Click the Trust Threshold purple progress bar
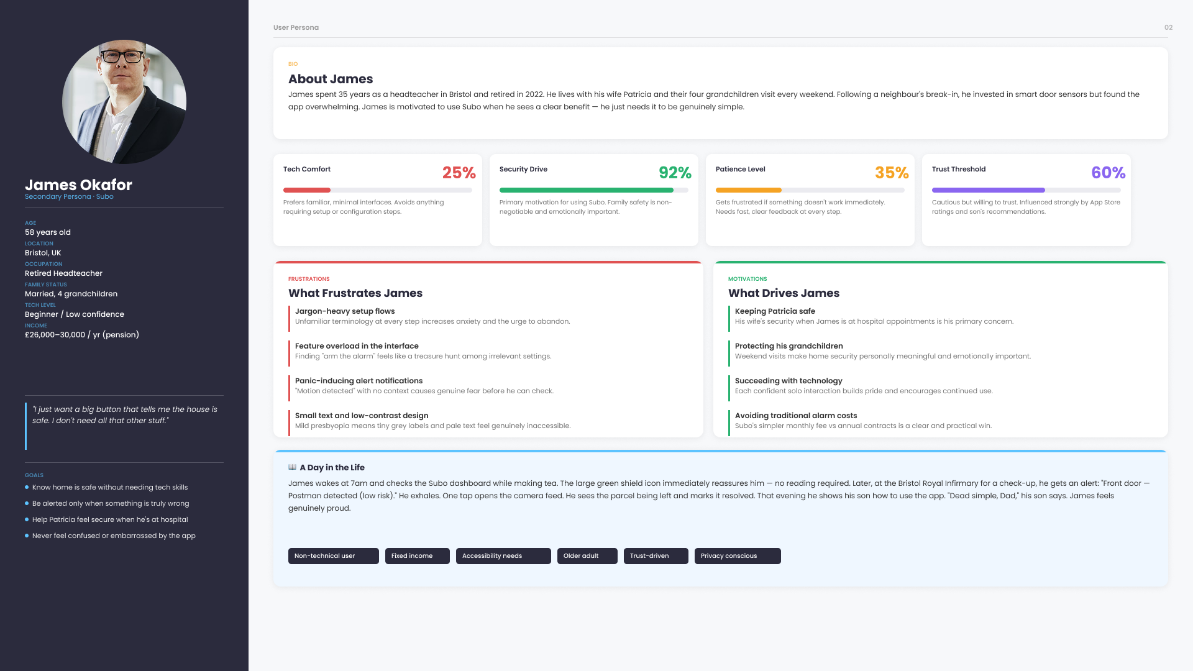This screenshot has height=671, width=1193. pyautogui.click(x=1026, y=190)
